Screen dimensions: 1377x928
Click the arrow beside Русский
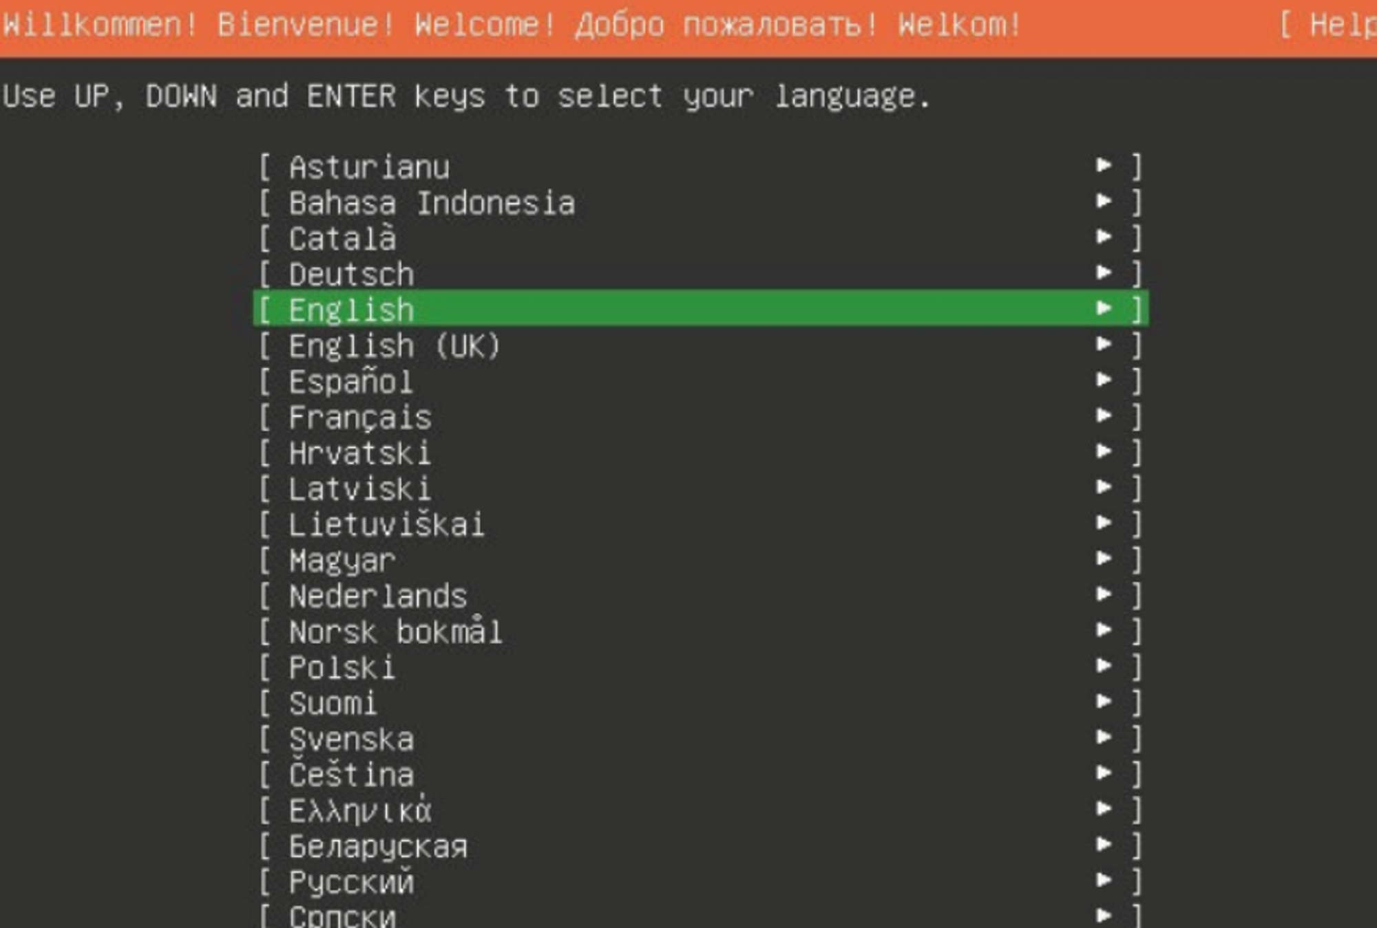pyautogui.click(x=1104, y=880)
